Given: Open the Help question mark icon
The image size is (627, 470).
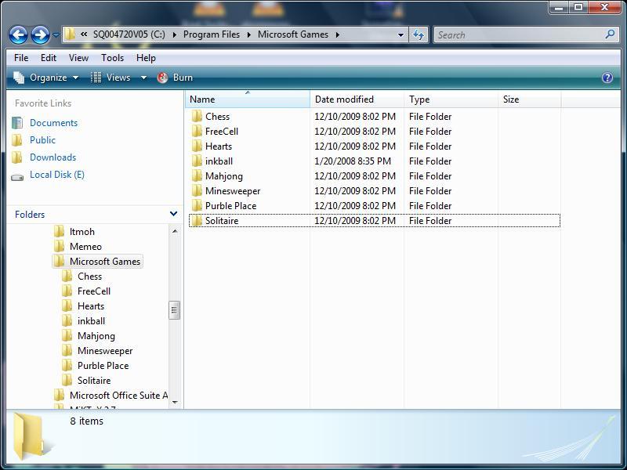Looking at the screenshot, I should 607,78.
